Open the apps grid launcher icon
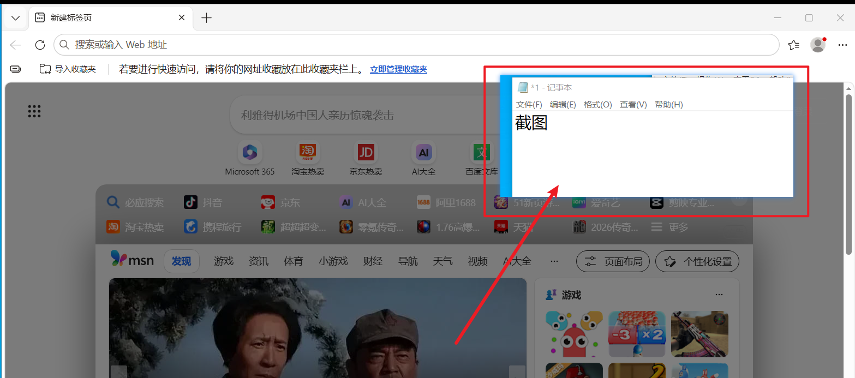Screen dimensions: 855x378 (x=34, y=111)
